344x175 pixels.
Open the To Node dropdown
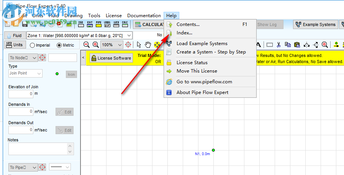coord(23,58)
